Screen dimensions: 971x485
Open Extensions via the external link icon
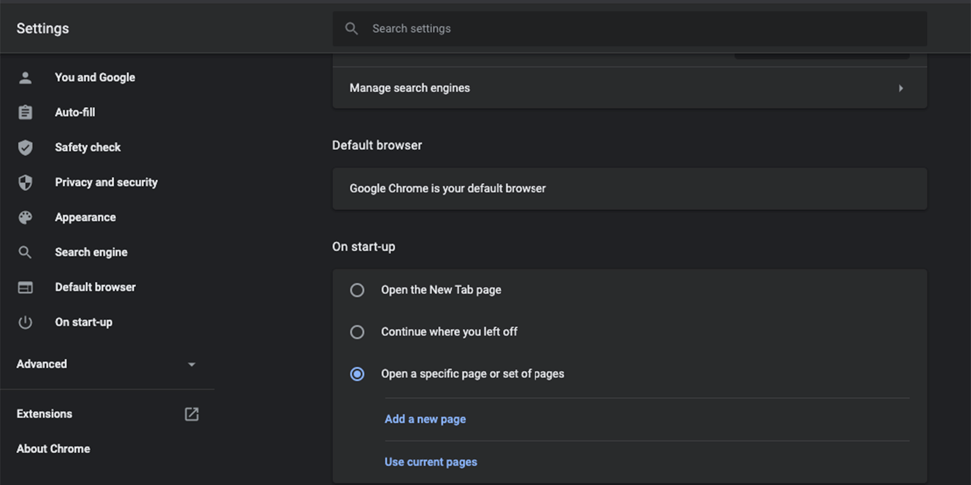point(191,414)
